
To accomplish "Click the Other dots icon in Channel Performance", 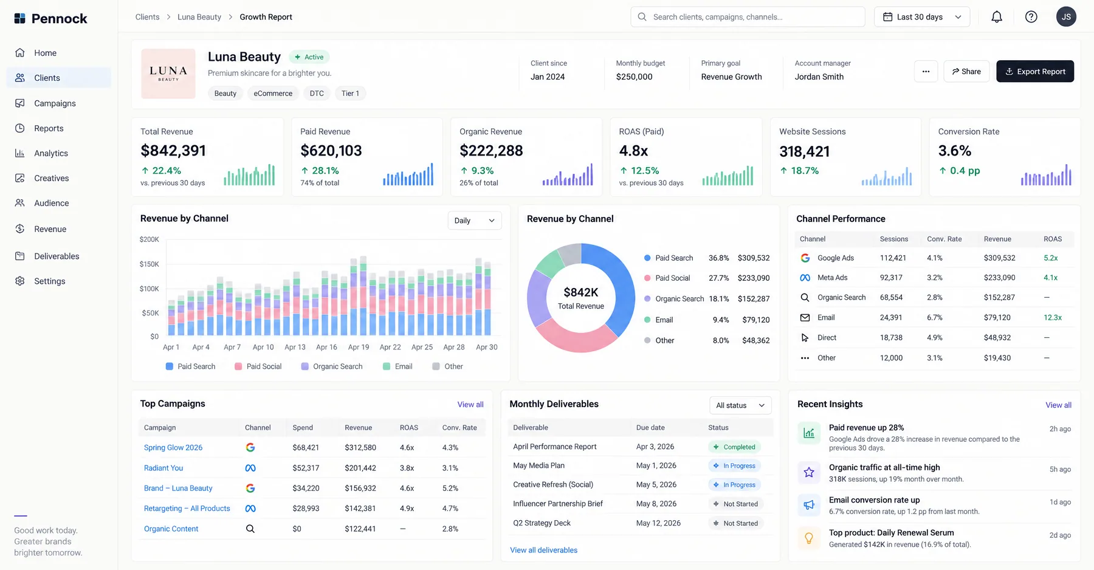I will pyautogui.click(x=805, y=358).
